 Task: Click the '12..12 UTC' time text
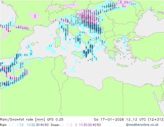136,119
